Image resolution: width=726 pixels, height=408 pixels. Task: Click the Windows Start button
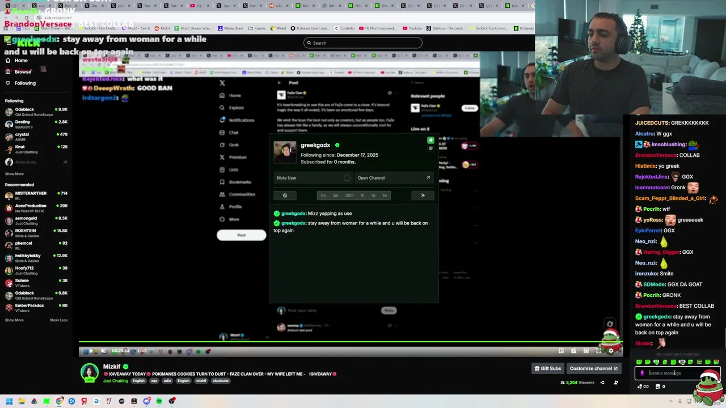[x=9, y=401]
